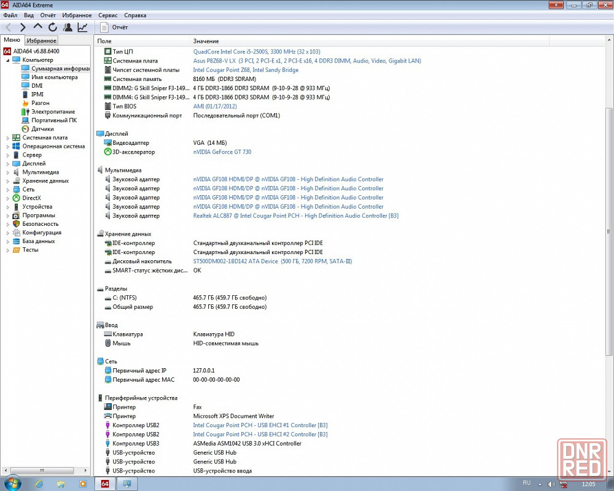Click the up-level arrow toolbar icon

[37, 26]
